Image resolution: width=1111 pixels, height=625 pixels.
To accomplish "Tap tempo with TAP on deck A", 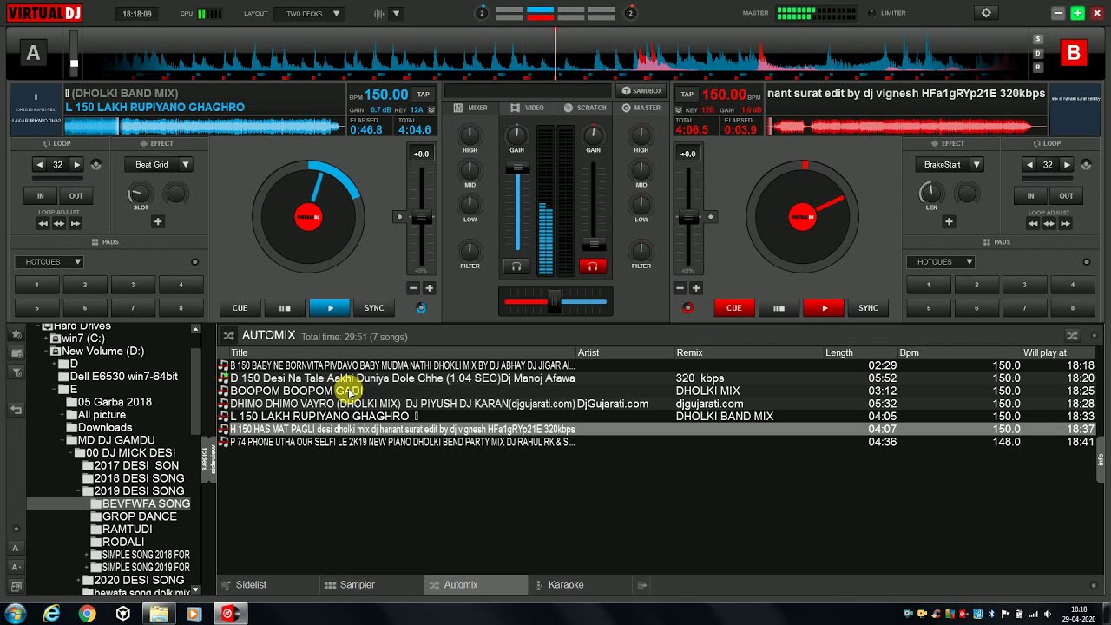I will pyautogui.click(x=423, y=95).
